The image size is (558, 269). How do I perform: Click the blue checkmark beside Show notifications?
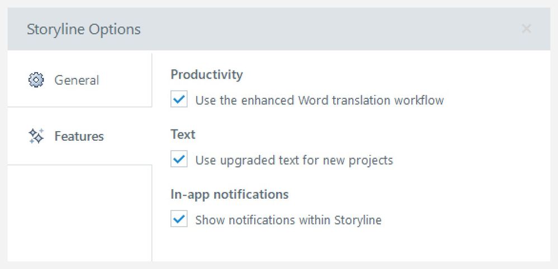coord(179,220)
